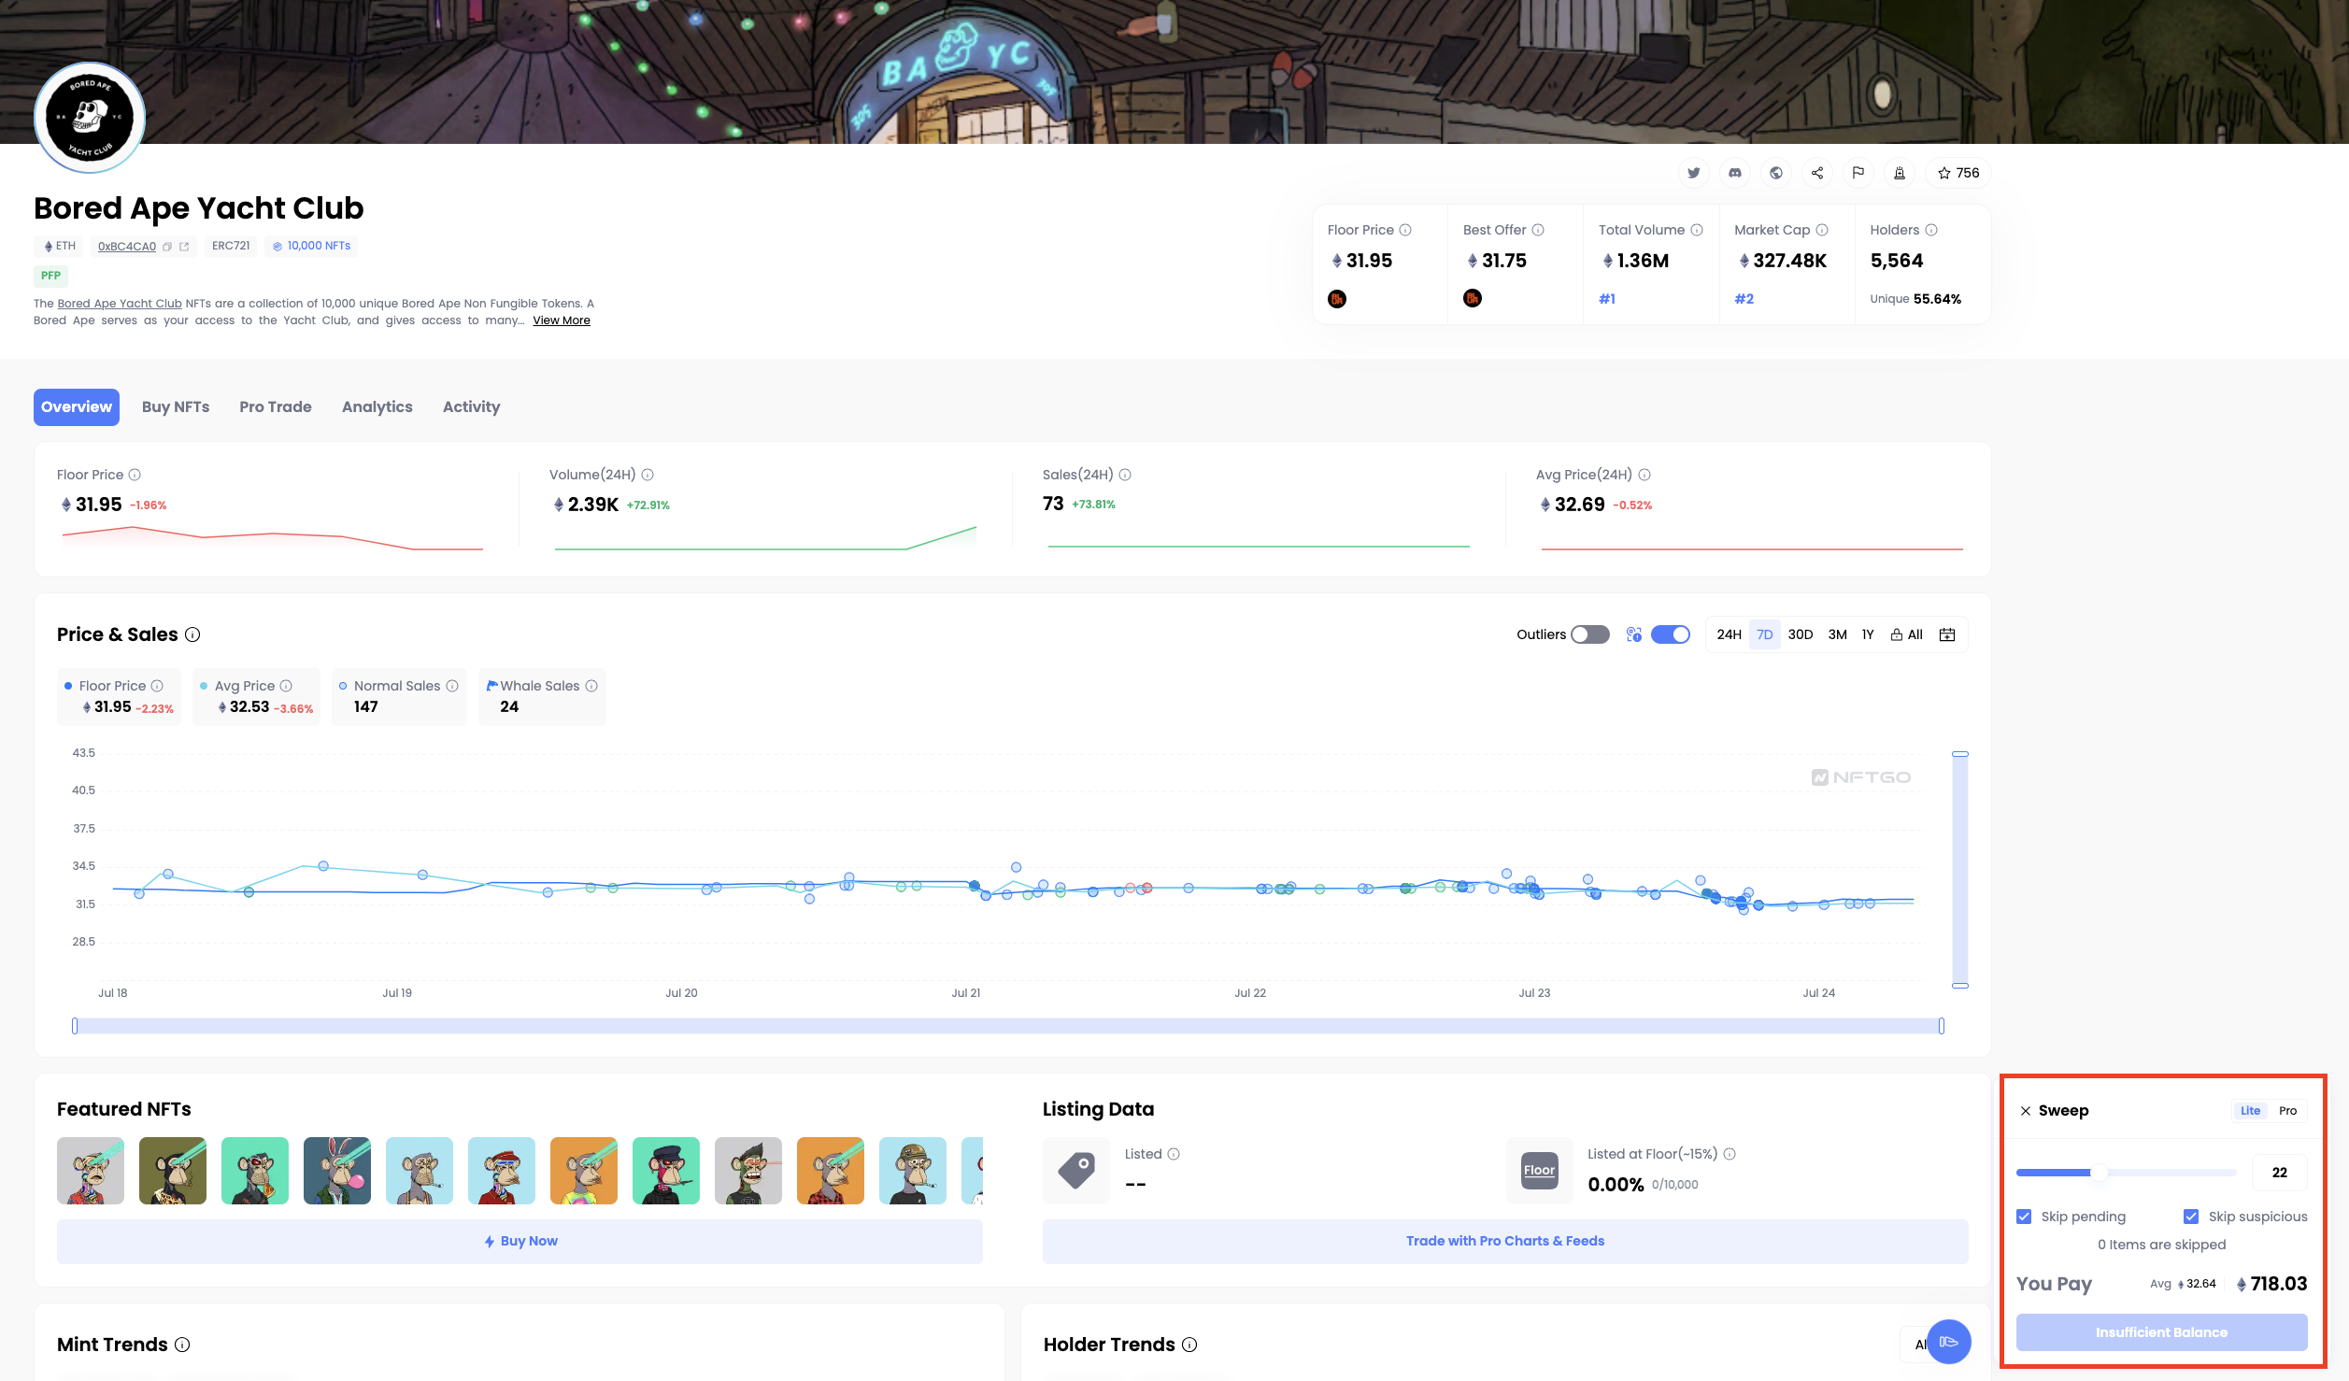The width and height of the screenshot is (2349, 1381).
Task: Click the Buy Now button
Action: click(x=520, y=1241)
